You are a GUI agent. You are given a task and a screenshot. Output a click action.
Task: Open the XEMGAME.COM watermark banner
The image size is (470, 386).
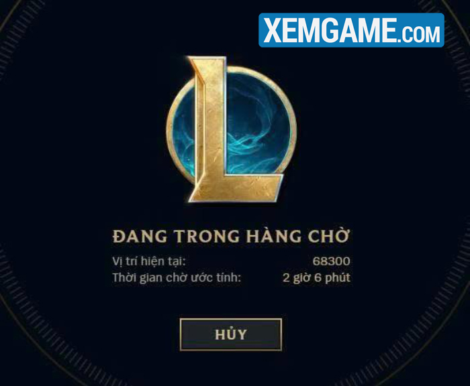pos(351,30)
